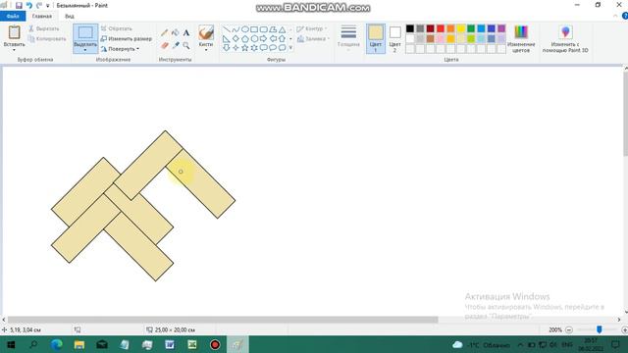
Task: Select the Text tool letter A
Action: click(186, 33)
